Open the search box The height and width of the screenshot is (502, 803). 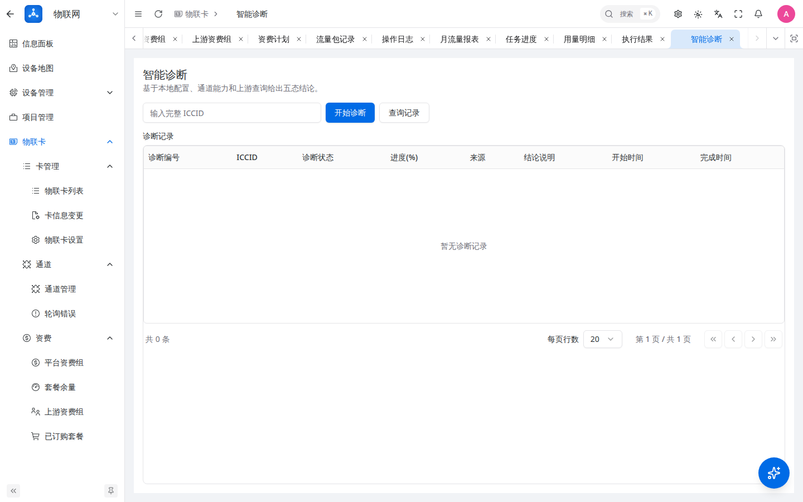pyautogui.click(x=630, y=14)
